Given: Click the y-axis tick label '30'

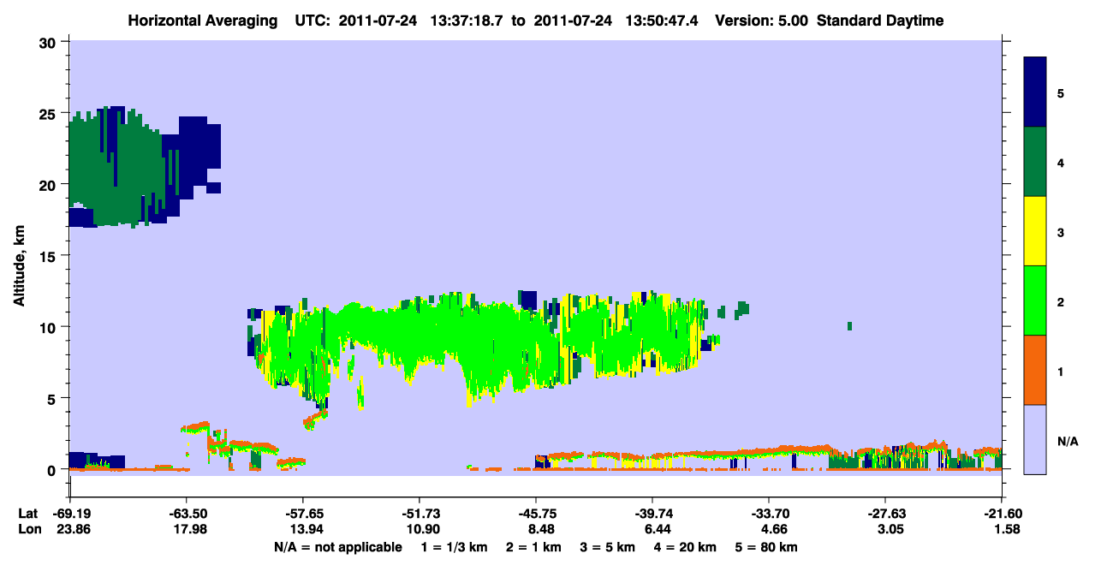Looking at the screenshot, I should (50, 42).
